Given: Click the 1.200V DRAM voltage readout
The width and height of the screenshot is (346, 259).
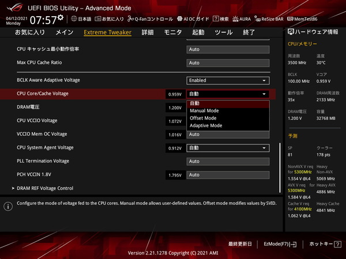Looking at the screenshot, I should (175, 108).
